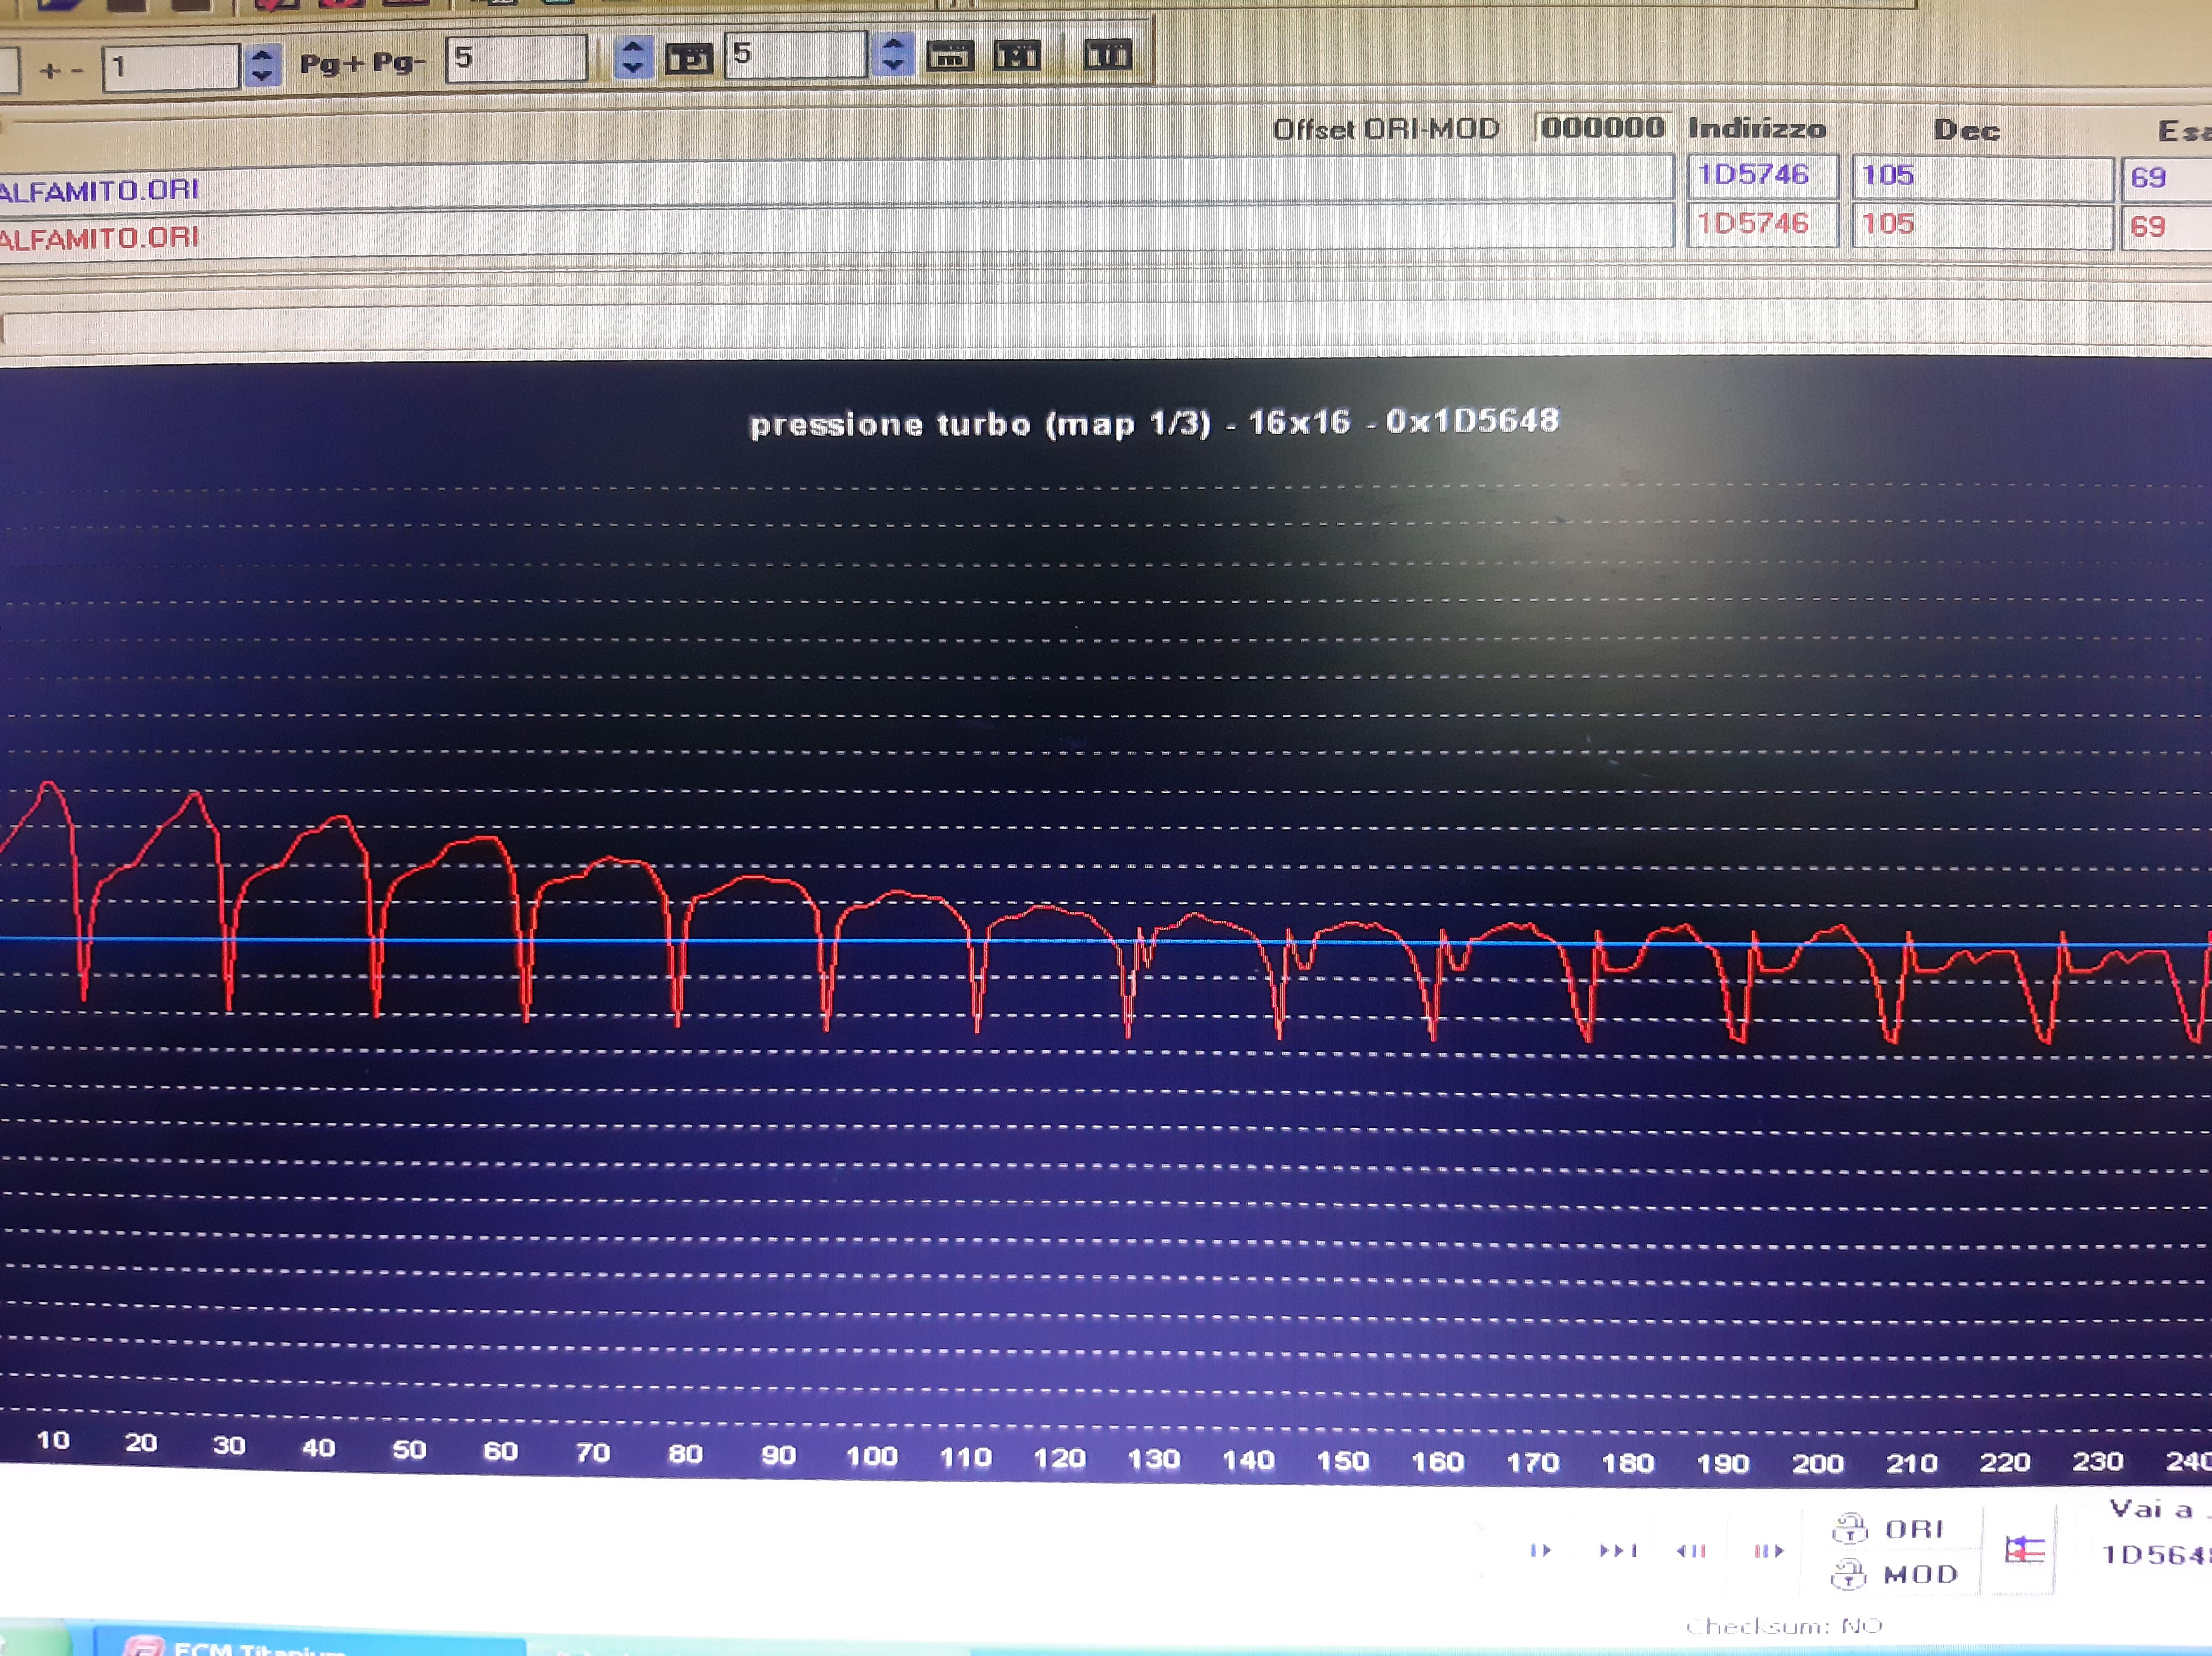Image resolution: width=2212 pixels, height=1656 pixels.
Task: Click the x-axis label 230
Action: point(2097,1462)
